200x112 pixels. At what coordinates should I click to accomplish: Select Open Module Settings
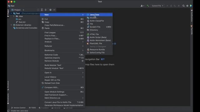62,92
